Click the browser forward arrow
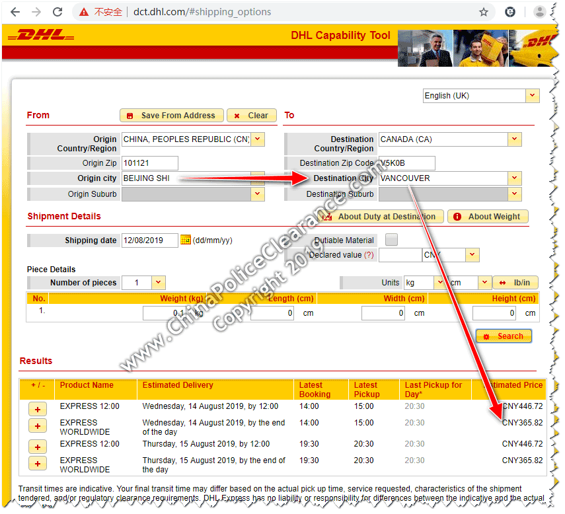This screenshot has width=565, height=514. (x=36, y=12)
